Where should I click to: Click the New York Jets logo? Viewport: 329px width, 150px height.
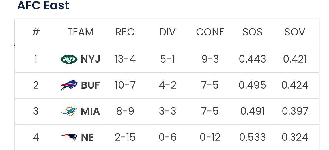[x=69, y=59]
